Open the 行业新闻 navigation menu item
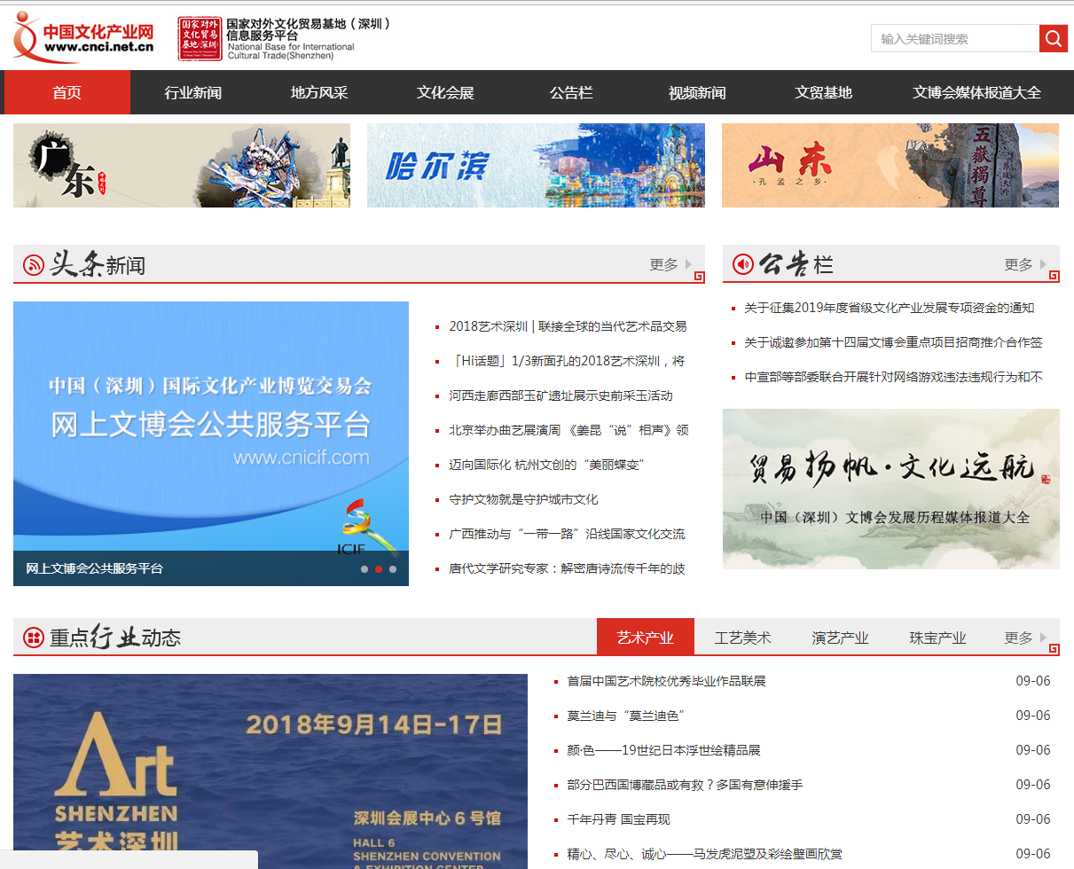 (193, 92)
